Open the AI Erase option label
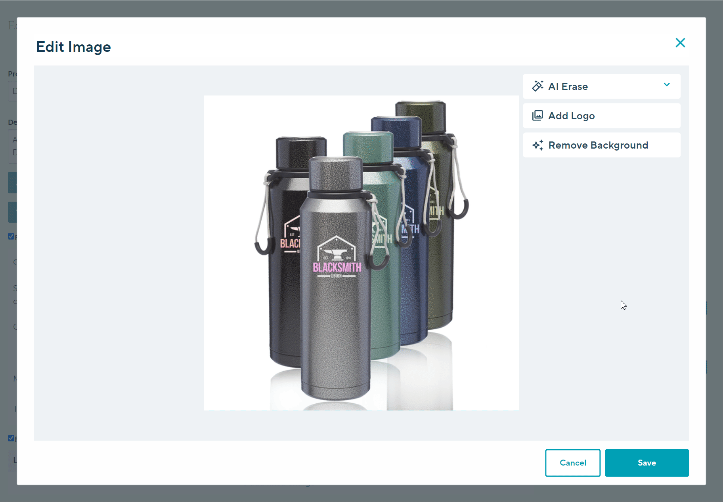 (568, 86)
